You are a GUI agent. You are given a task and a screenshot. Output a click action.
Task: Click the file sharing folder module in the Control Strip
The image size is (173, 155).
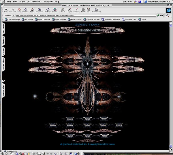click(x=17, y=154)
